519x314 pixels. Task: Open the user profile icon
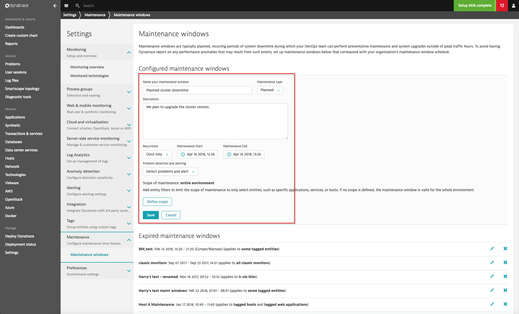tap(513, 5)
